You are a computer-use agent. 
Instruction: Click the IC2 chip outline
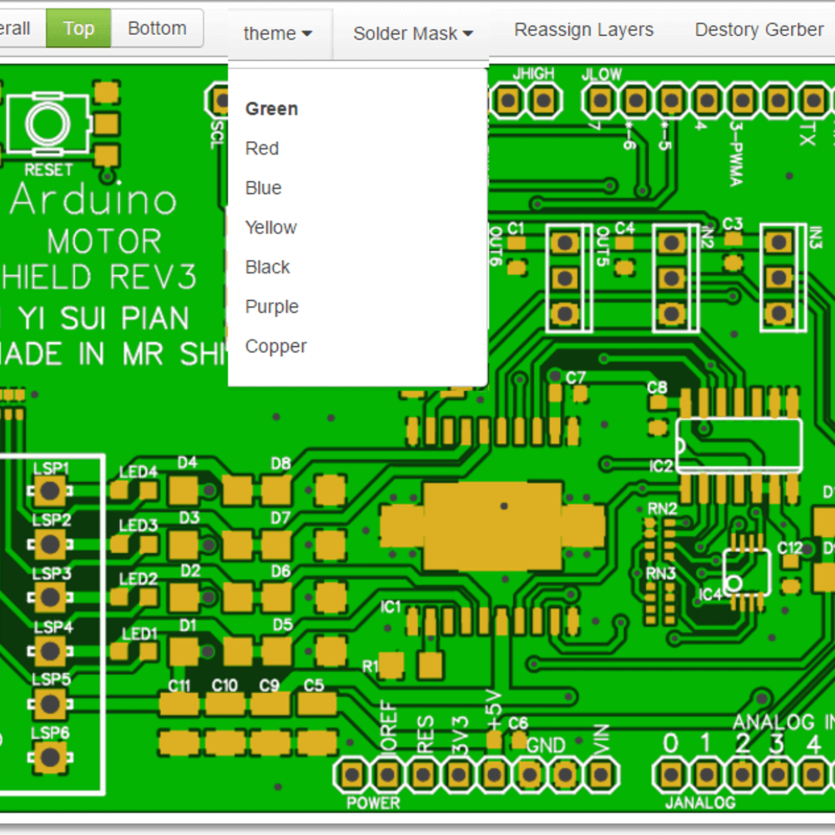click(x=739, y=445)
